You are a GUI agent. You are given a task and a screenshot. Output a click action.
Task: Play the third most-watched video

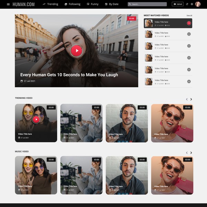tap(189, 46)
